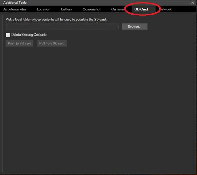Click the Browse... button
The image size is (197, 175).
(x=135, y=26)
